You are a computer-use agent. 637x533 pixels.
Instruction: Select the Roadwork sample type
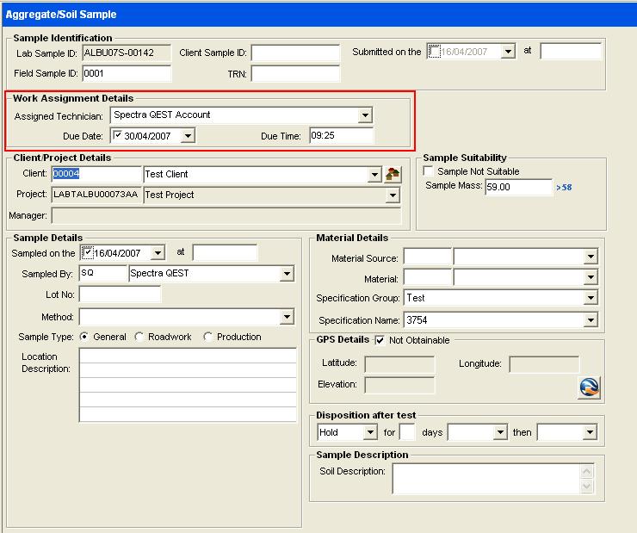(139, 338)
